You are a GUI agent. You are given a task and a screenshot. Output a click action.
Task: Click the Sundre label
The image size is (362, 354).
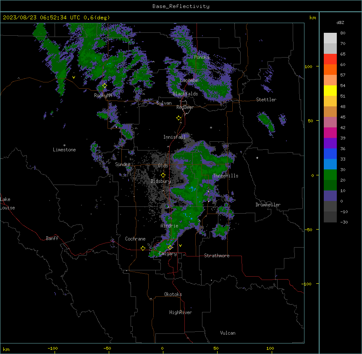[x=123, y=164]
